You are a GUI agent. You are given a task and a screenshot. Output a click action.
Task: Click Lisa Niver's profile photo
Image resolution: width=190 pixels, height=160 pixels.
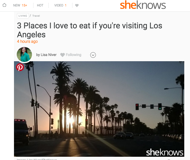click(24, 54)
